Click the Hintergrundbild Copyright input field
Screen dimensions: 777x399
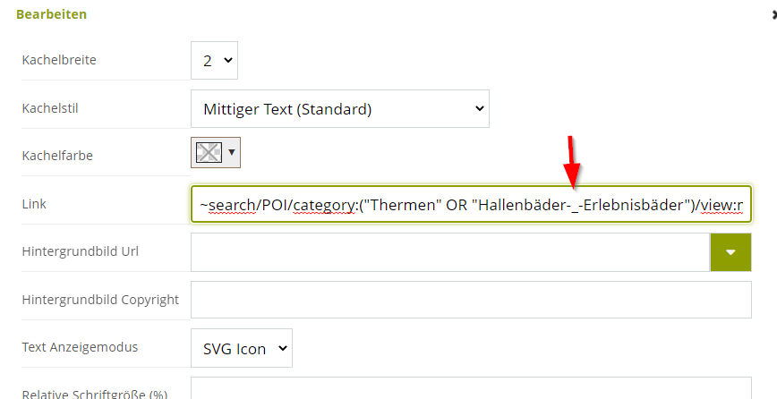471,300
